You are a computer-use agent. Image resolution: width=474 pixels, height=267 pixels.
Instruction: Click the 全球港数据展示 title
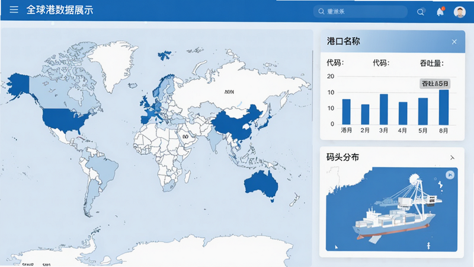[x=60, y=10]
